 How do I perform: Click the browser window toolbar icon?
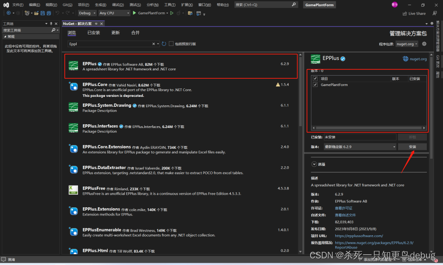coord(199,13)
